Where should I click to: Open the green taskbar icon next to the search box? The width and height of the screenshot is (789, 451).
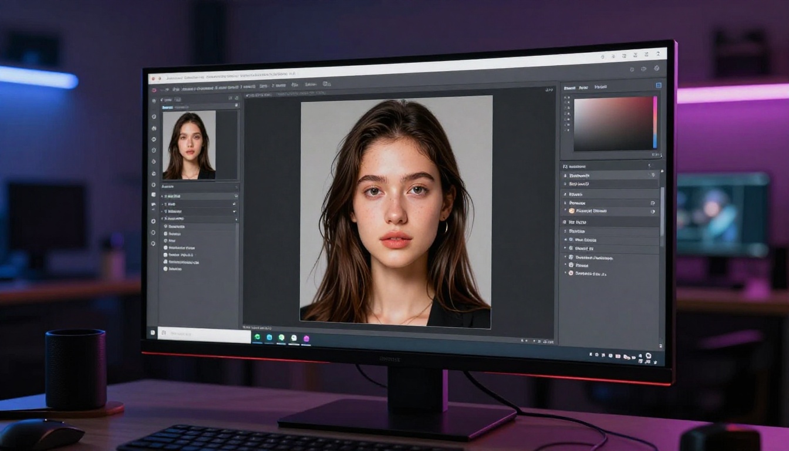(257, 336)
